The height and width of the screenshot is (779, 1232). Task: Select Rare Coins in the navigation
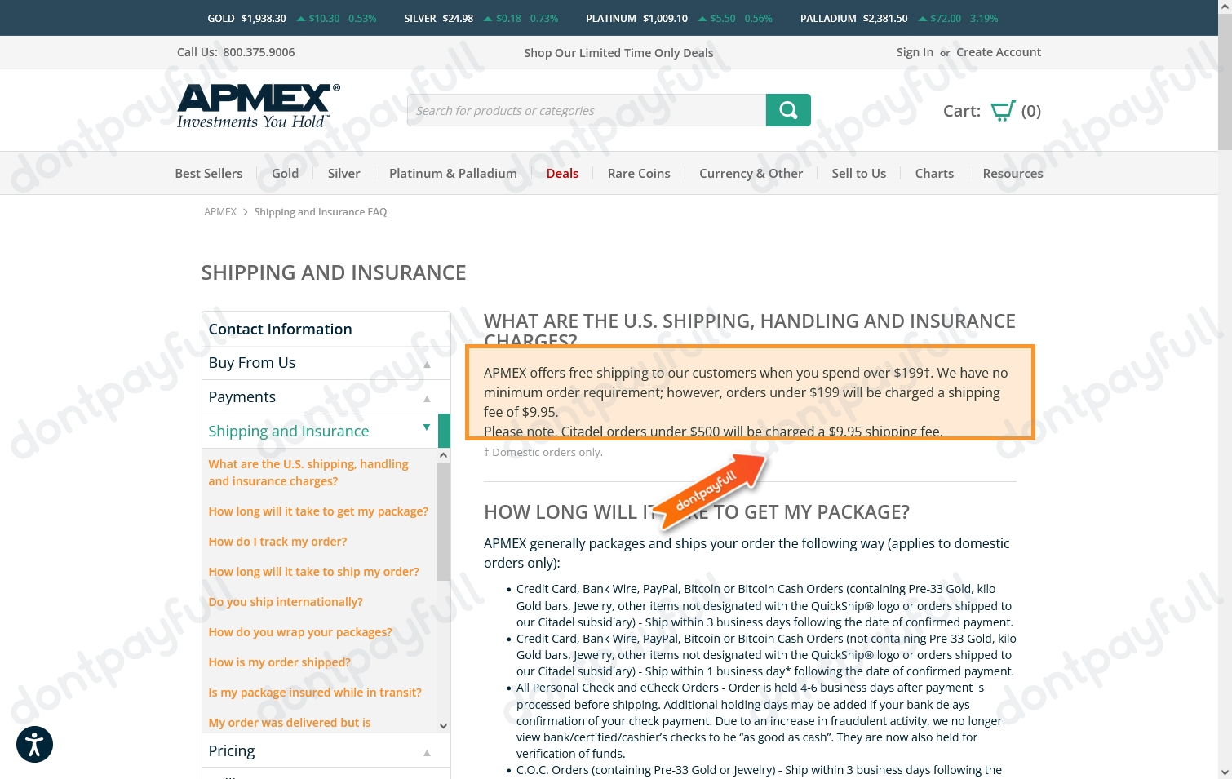click(639, 173)
